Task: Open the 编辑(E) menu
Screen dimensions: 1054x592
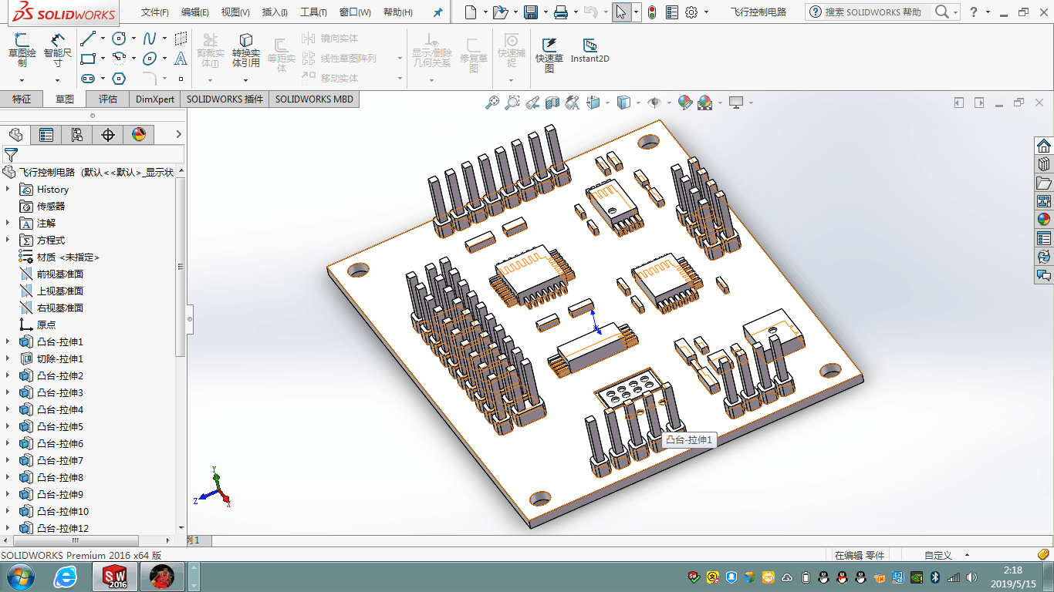Action: (195, 12)
